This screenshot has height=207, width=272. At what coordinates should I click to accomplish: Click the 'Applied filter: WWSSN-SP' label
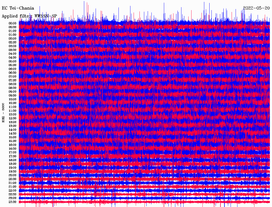(x=29, y=16)
